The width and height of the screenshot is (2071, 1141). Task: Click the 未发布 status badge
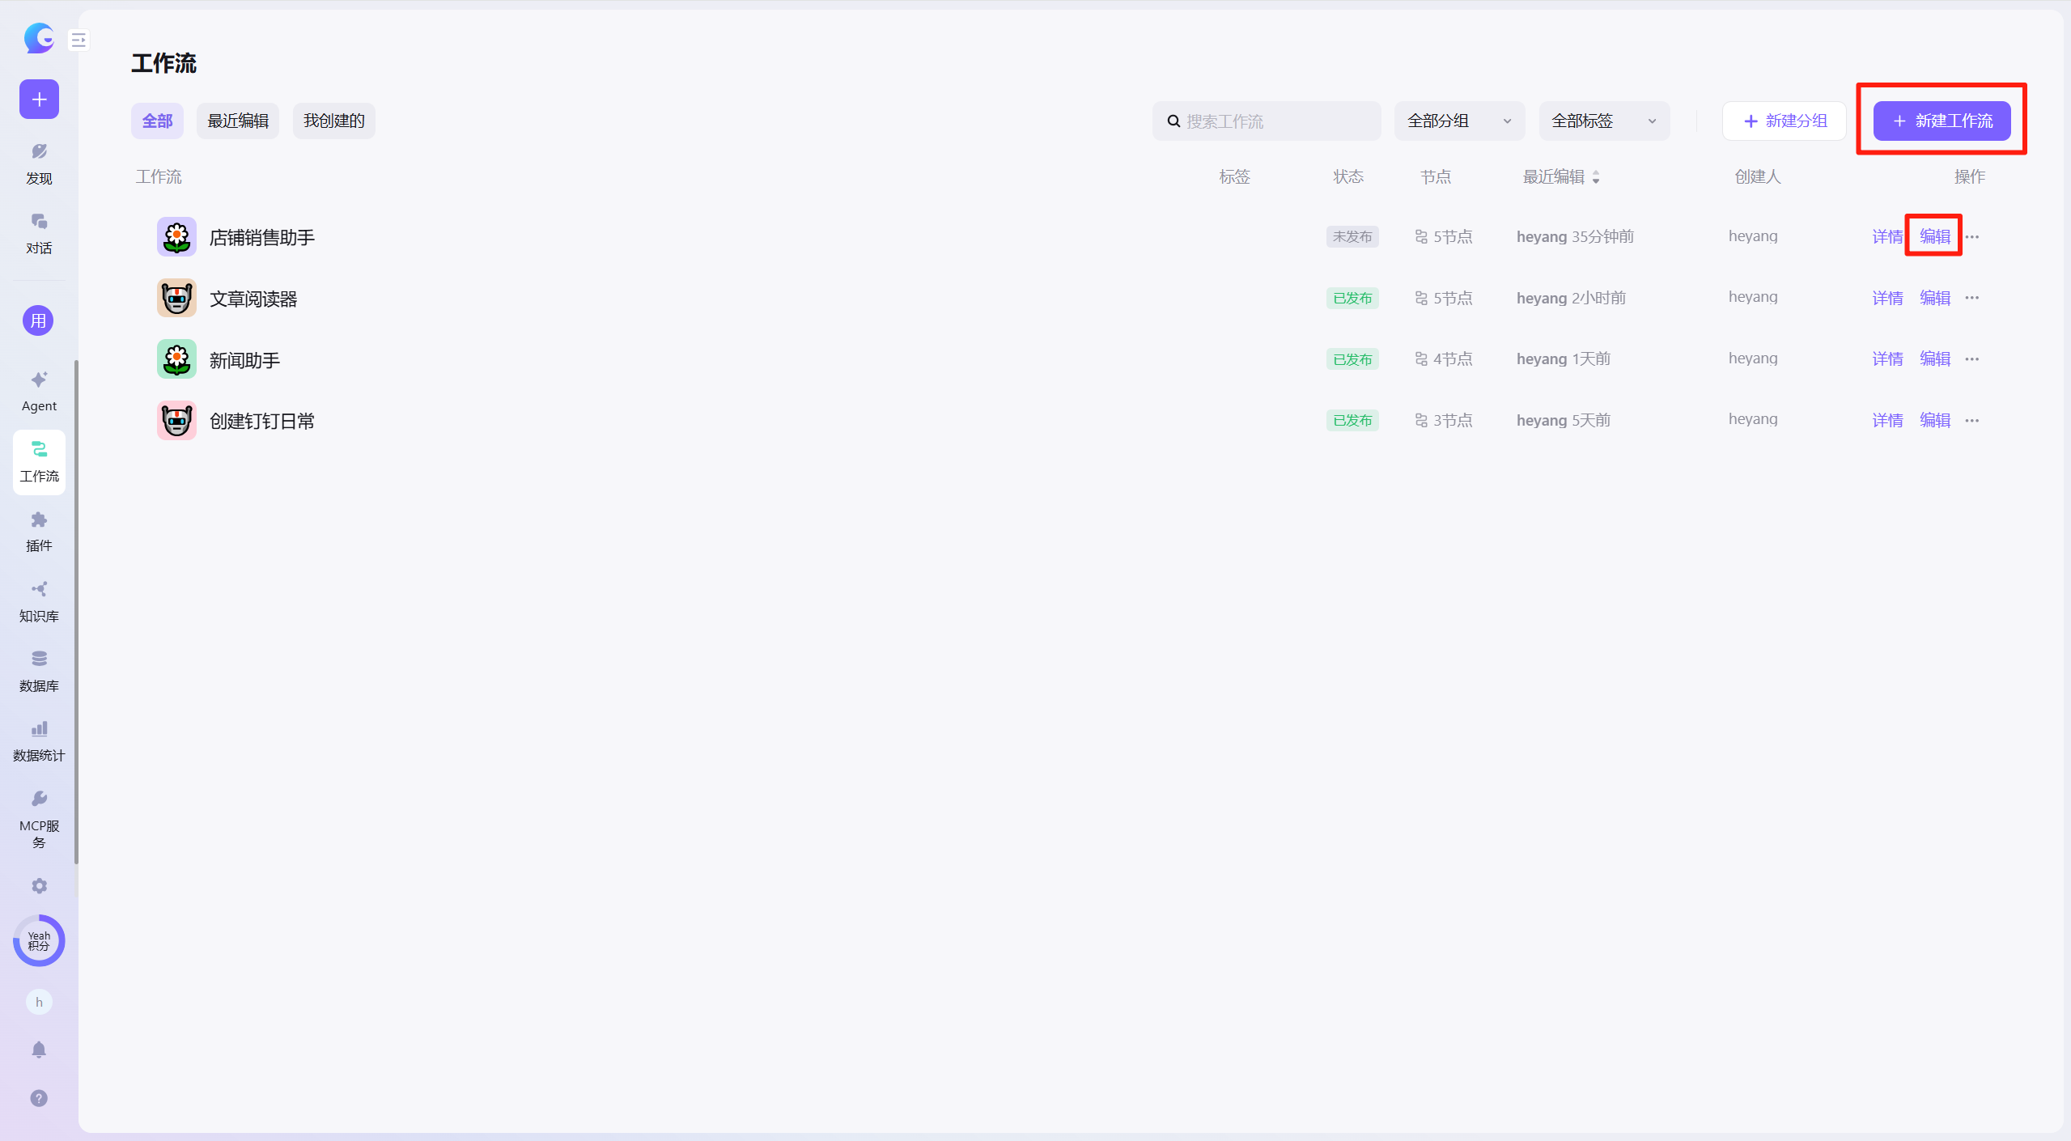1352,237
